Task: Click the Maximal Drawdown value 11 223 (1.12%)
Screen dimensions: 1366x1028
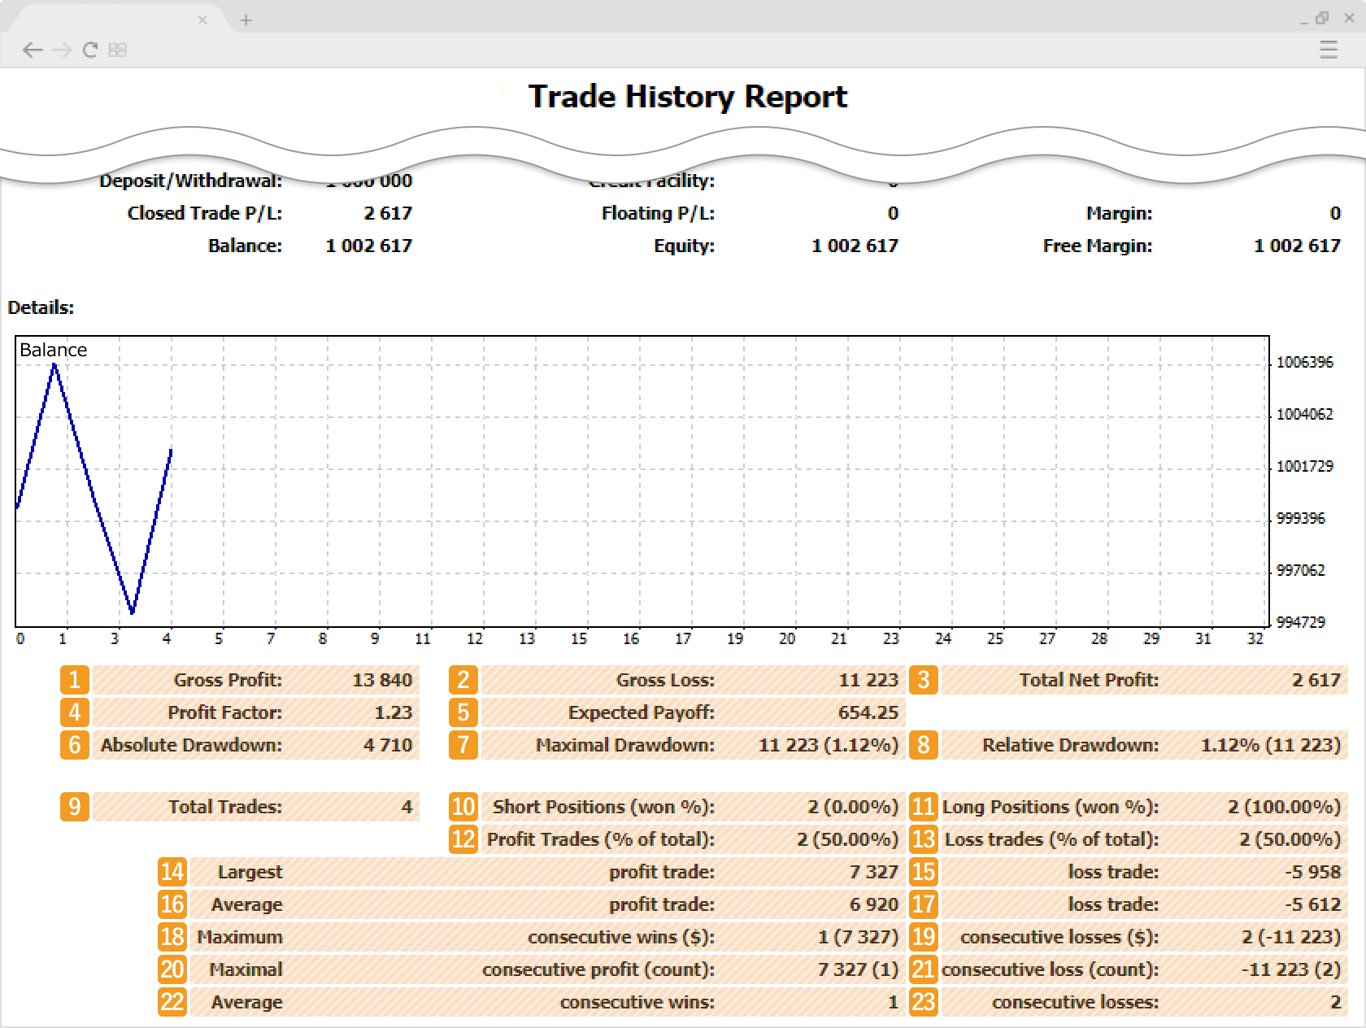Action: (x=829, y=745)
